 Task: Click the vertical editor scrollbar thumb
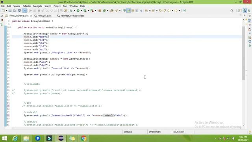click(x=243, y=53)
